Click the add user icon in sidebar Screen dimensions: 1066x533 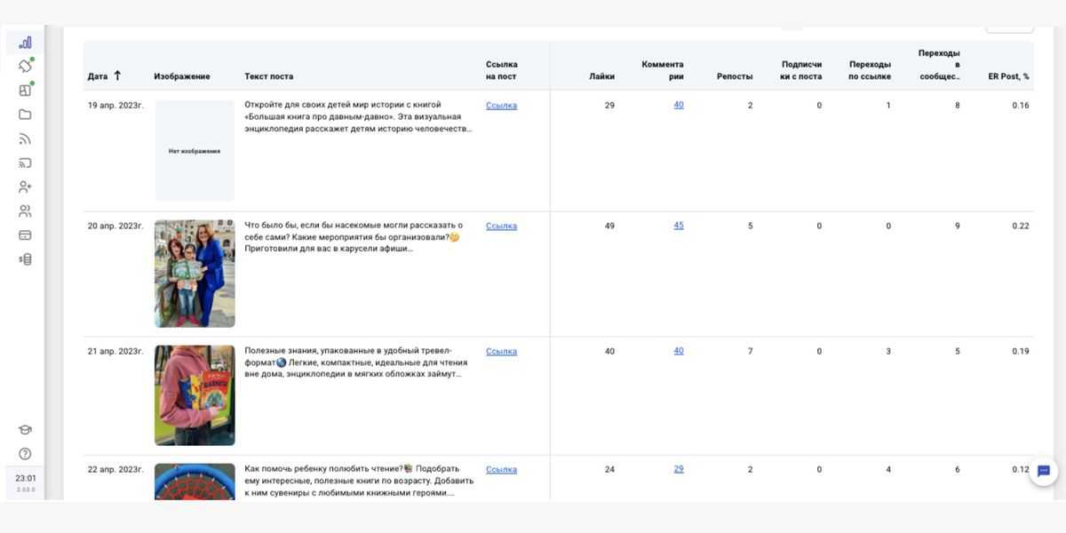click(x=25, y=187)
